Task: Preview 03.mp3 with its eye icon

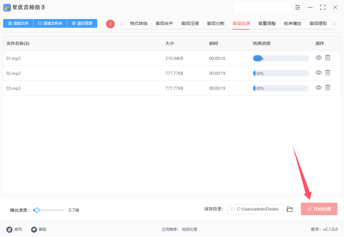Action: click(319, 88)
